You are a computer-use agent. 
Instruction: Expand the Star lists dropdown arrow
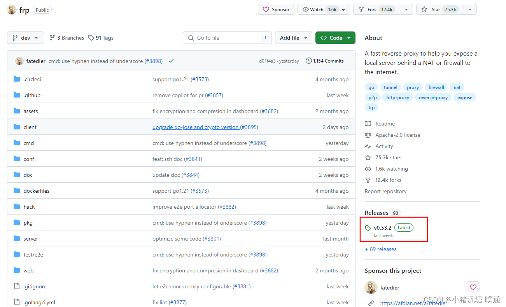(470, 10)
